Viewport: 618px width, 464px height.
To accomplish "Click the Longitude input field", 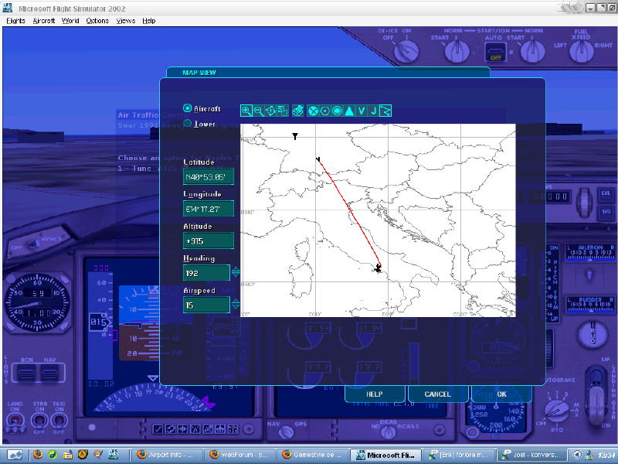I will pos(209,209).
